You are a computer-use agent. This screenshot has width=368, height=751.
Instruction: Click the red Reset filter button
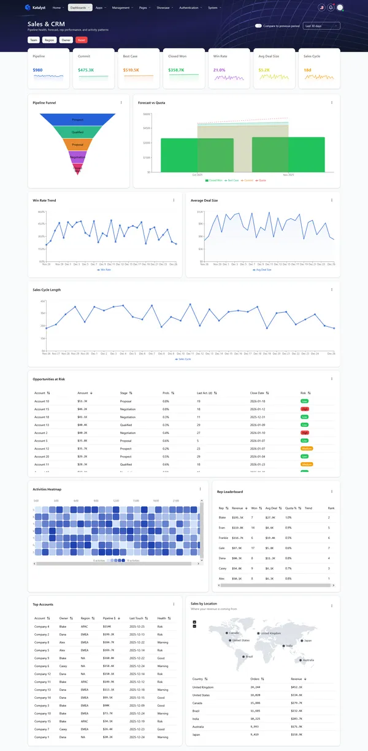pyautogui.click(x=82, y=40)
